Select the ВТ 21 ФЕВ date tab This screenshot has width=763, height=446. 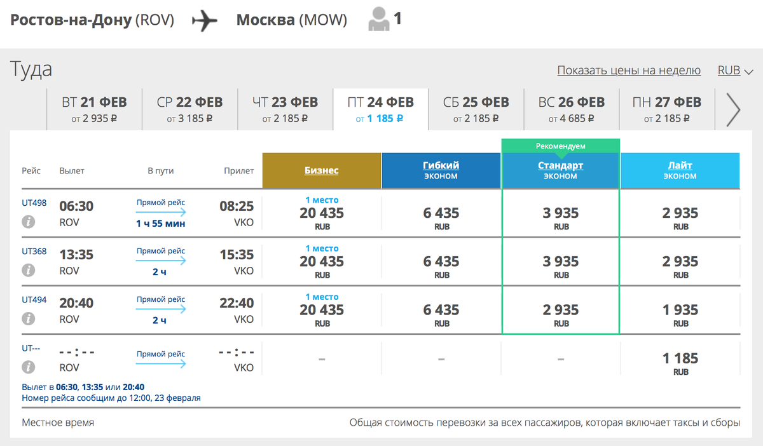(94, 109)
